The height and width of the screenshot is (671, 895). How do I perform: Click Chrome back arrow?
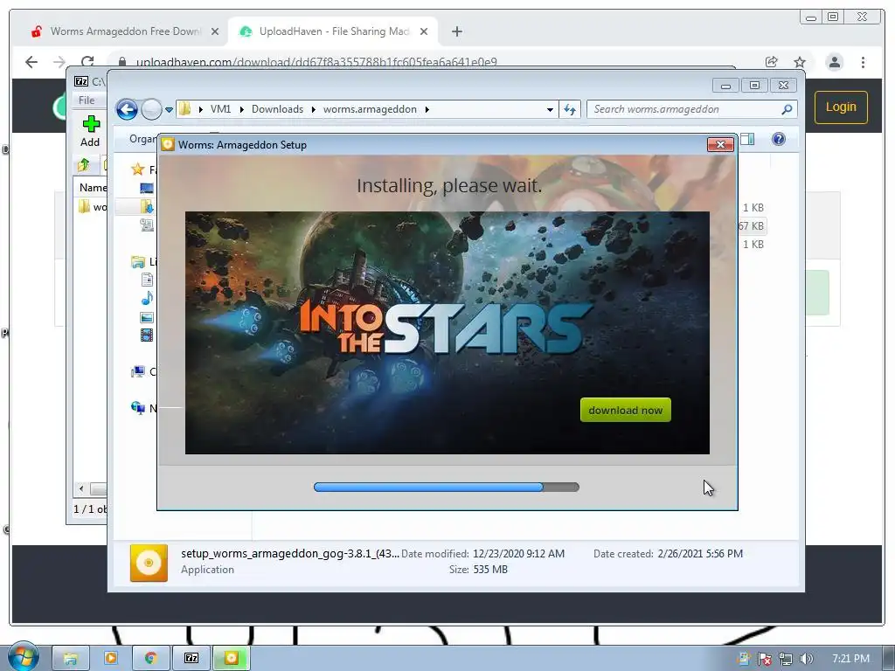coord(31,62)
